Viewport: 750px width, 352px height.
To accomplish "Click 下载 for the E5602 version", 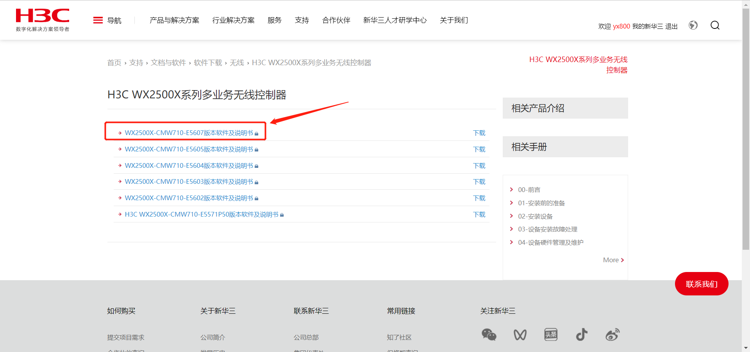I will click(x=479, y=198).
